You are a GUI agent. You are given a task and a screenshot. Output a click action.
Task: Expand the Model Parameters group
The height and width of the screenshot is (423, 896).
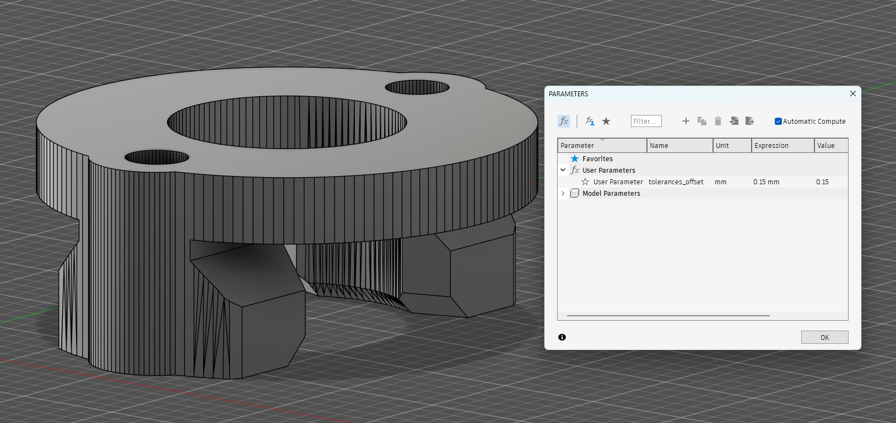coord(563,193)
